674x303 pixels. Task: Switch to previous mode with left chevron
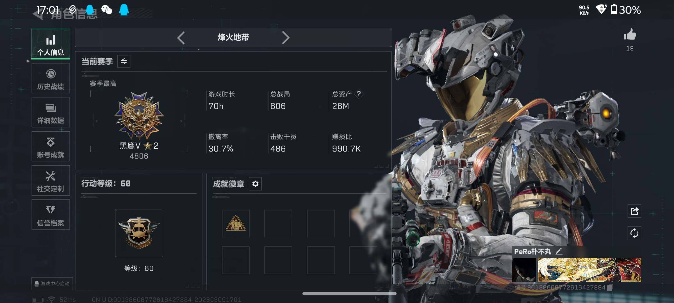pyautogui.click(x=181, y=38)
